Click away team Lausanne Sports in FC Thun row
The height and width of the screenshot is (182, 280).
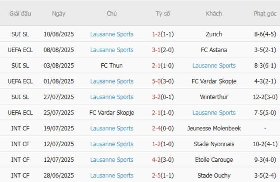[x=214, y=65]
